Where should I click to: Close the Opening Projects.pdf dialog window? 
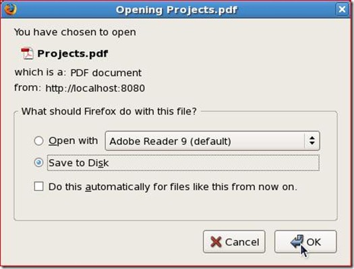pos(342,9)
